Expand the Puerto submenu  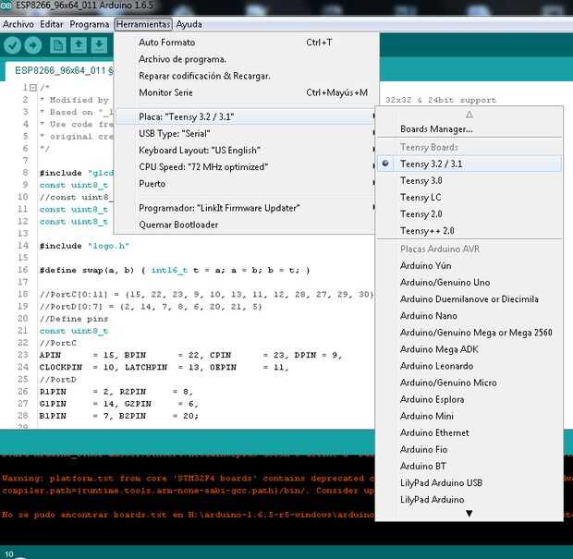pos(245,184)
